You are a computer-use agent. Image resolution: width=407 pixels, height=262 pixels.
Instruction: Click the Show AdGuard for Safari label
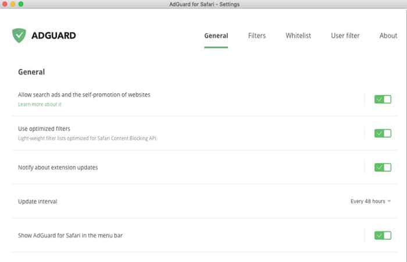click(x=70, y=235)
